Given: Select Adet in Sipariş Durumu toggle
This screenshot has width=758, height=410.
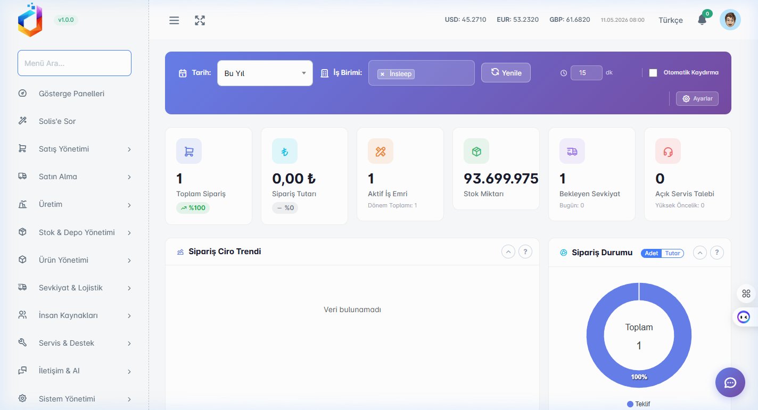Looking at the screenshot, I should [652, 253].
